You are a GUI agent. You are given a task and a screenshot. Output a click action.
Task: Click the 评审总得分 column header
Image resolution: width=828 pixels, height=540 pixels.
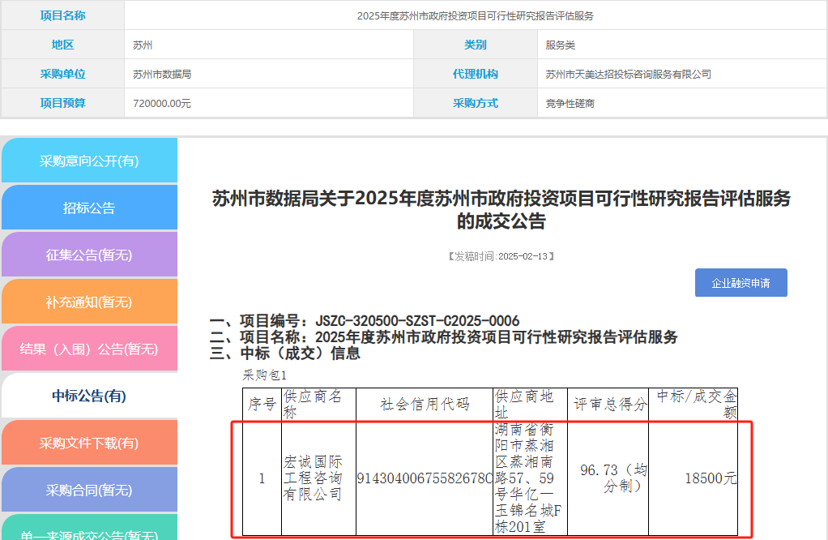click(x=608, y=405)
